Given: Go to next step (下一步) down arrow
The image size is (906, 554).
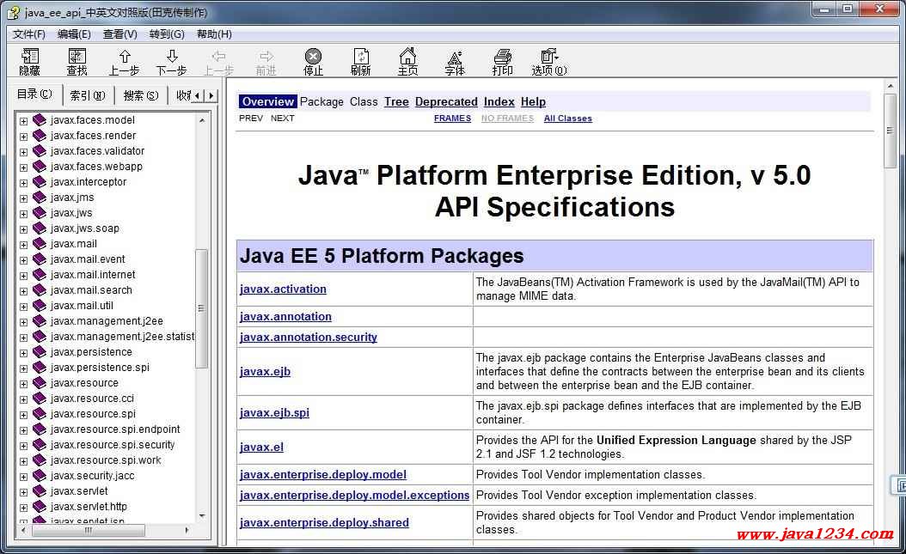Looking at the screenshot, I should 172,62.
